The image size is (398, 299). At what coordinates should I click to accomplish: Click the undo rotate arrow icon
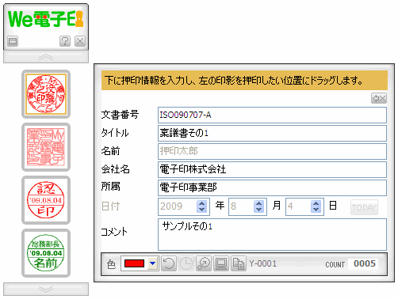[x=169, y=263]
